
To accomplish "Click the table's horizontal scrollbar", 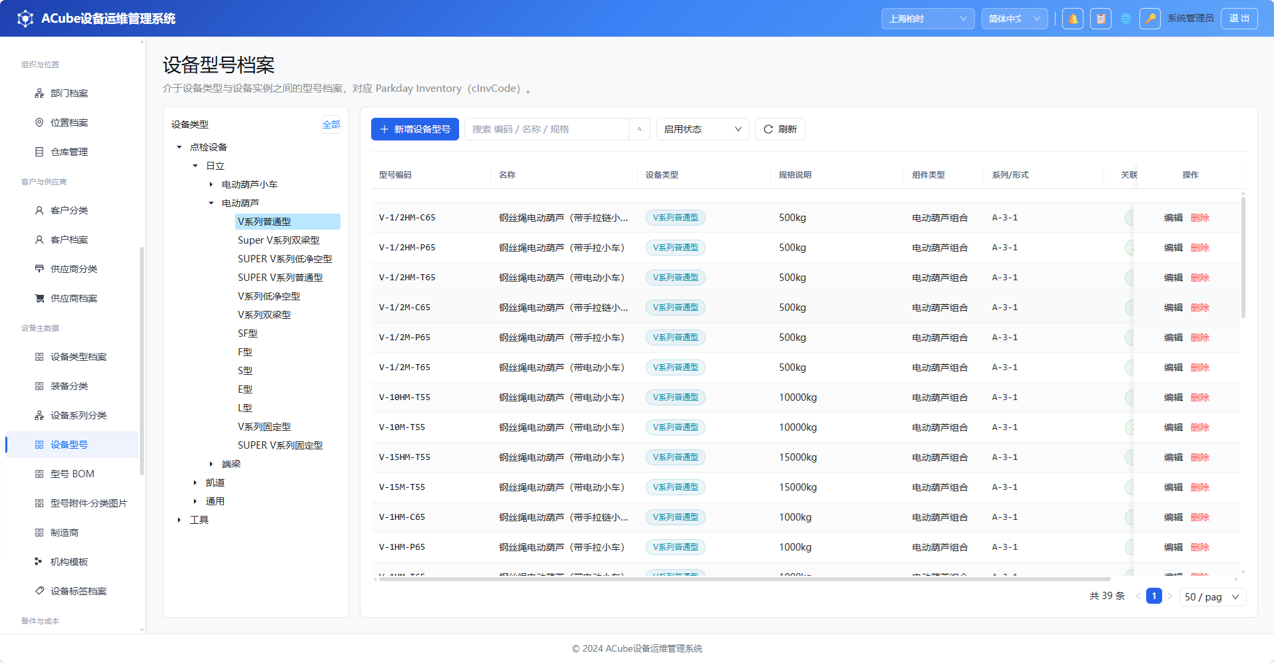I will (744, 579).
